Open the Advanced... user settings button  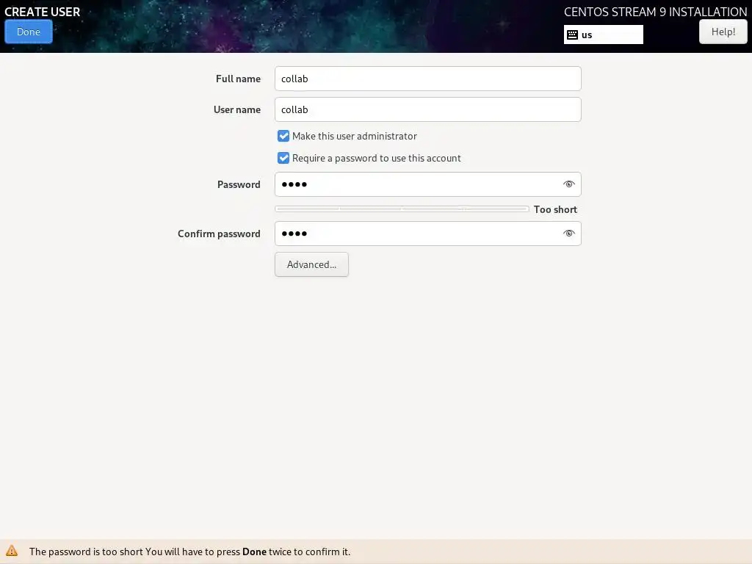(311, 264)
